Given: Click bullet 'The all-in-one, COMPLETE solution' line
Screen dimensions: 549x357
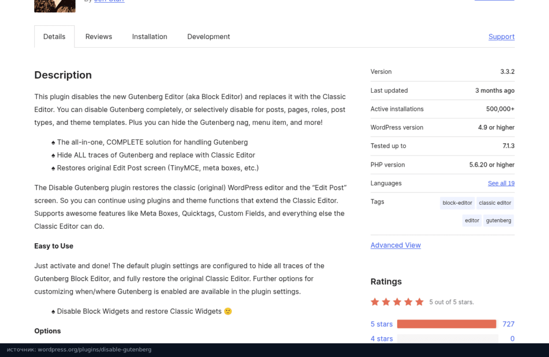Looking at the screenshot, I should tap(150, 142).
